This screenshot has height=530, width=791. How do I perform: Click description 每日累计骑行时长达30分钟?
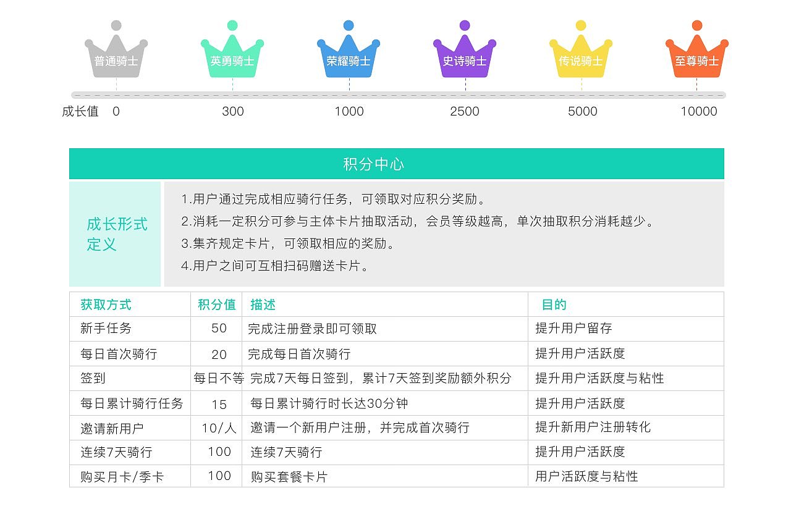pos(329,403)
